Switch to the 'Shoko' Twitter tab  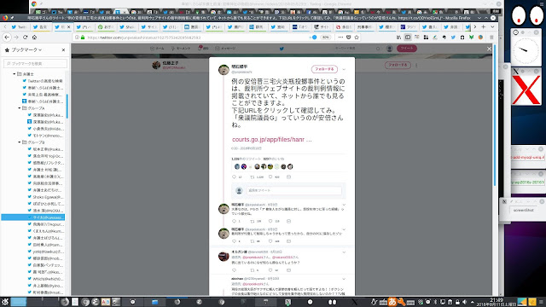(127, 26)
